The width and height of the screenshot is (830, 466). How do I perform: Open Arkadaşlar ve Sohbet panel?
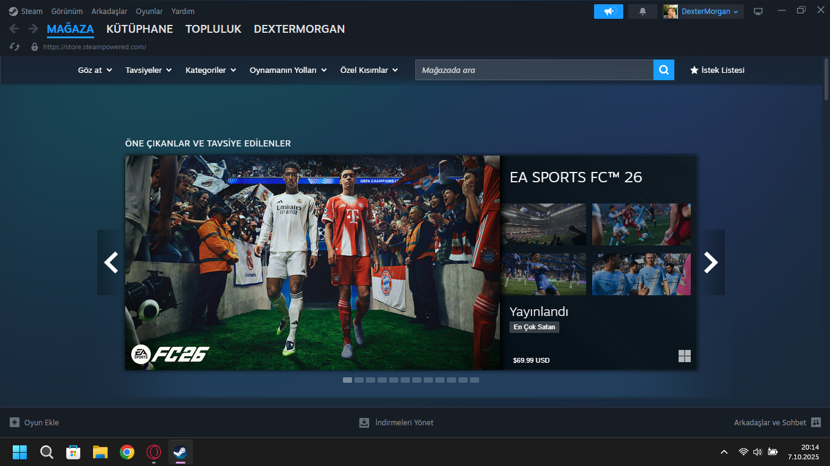pos(770,422)
